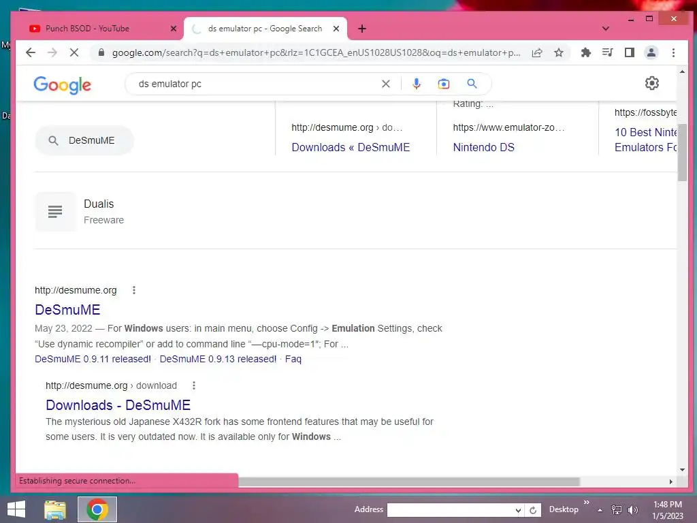The height and width of the screenshot is (523, 697).
Task: Open Downloads « DeSmuME card link
Action: (351, 147)
